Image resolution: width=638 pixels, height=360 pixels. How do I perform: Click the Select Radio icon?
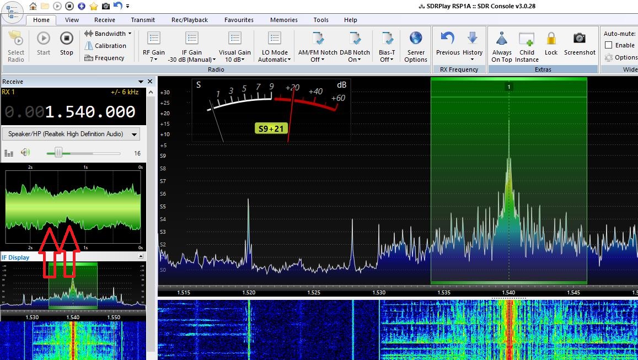15,40
